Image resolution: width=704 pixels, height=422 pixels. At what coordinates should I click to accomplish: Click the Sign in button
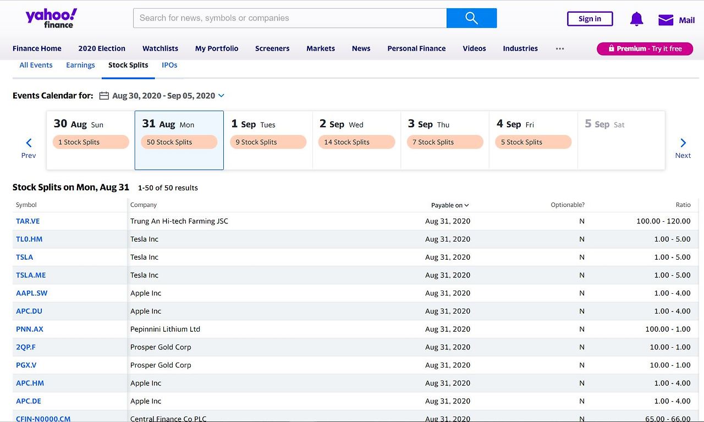[x=590, y=19]
